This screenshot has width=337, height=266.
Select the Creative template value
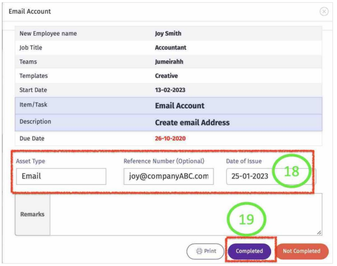tap(166, 76)
